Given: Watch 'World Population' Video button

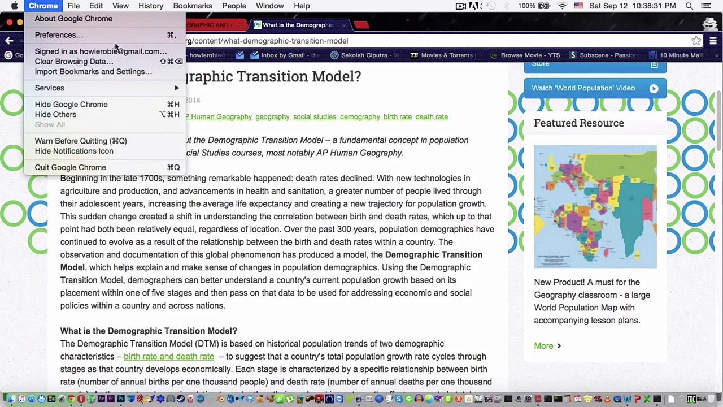Looking at the screenshot, I should tap(595, 88).
